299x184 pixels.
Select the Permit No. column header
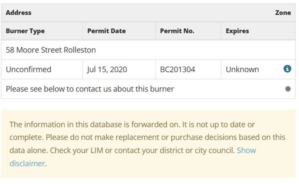coord(177,31)
